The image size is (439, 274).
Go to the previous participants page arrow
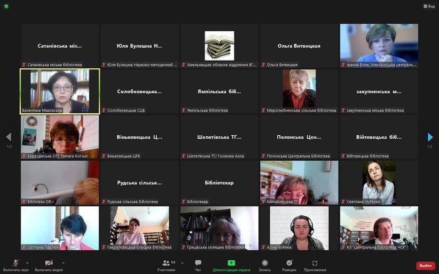tap(9, 137)
